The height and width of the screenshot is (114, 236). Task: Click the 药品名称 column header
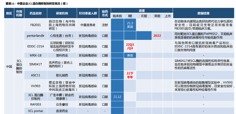[x=36, y=13]
